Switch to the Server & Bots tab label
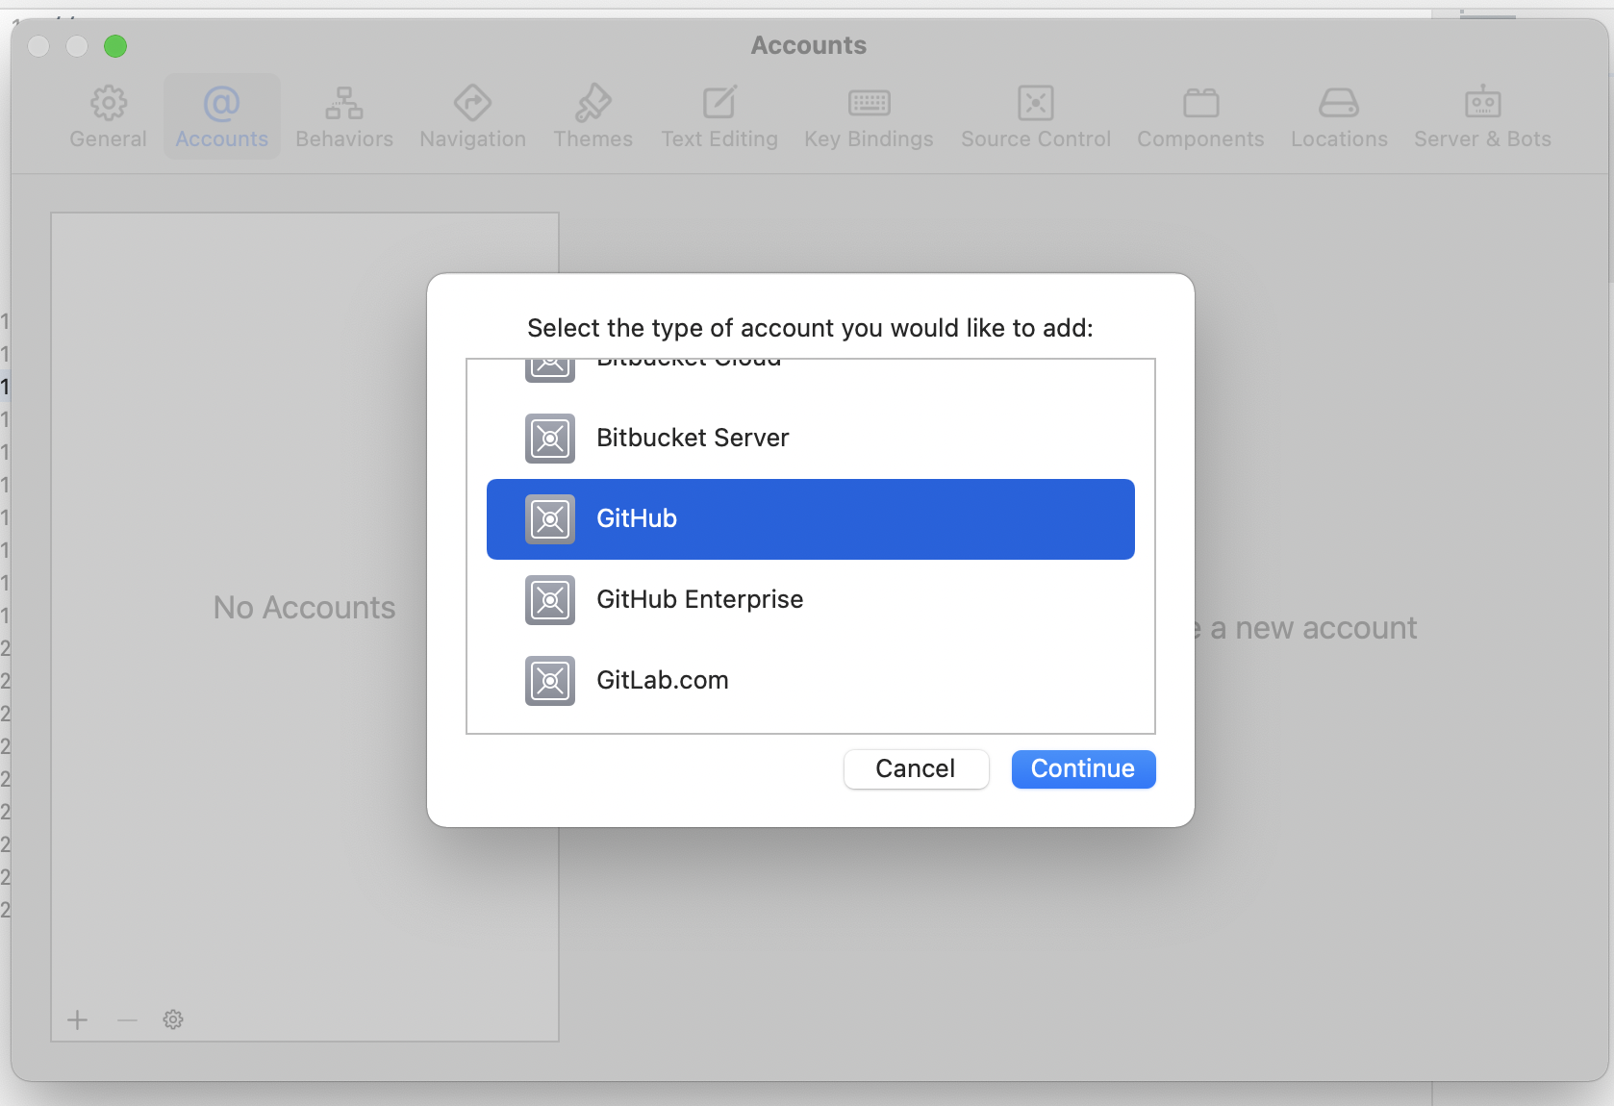Screen dimensions: 1614x1106 [1483, 139]
